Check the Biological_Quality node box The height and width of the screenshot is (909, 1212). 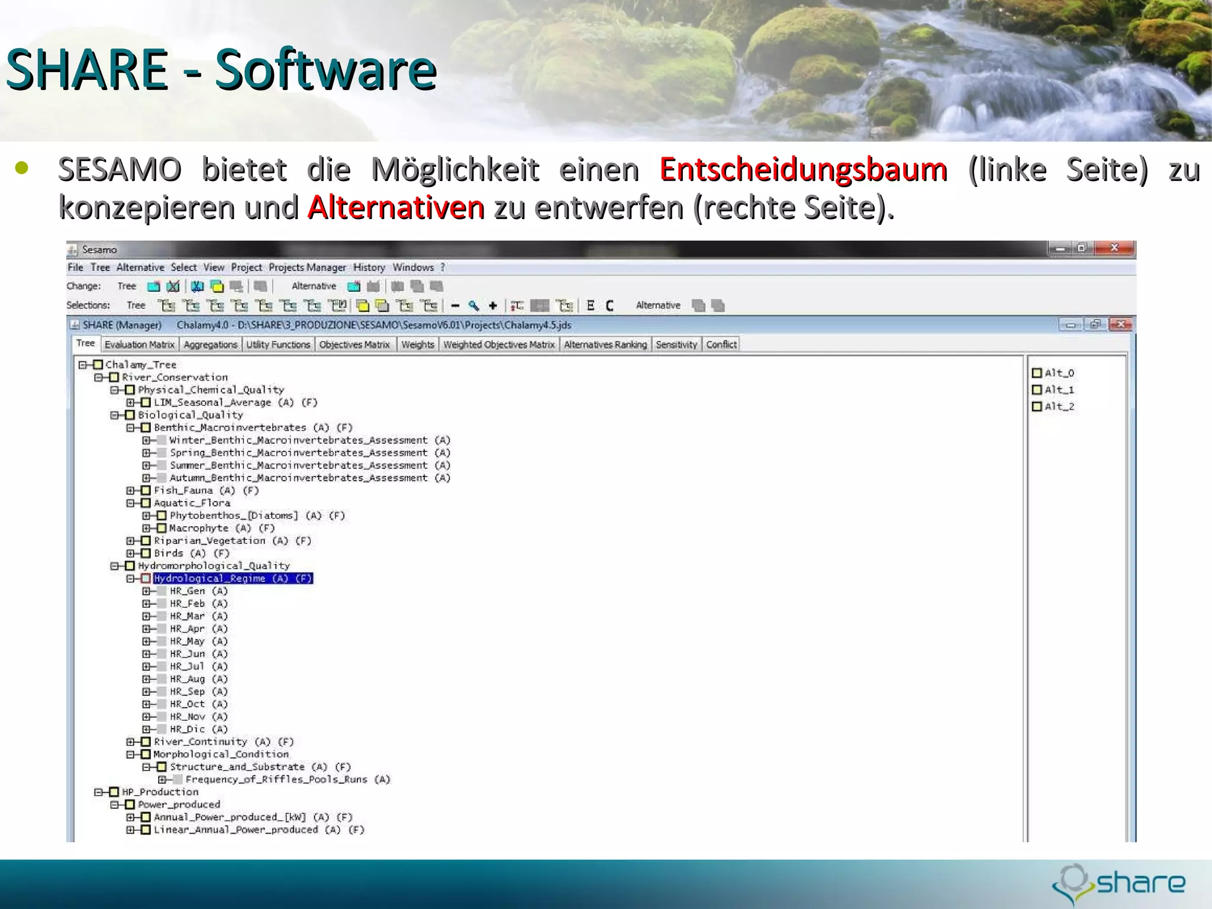tap(130, 415)
